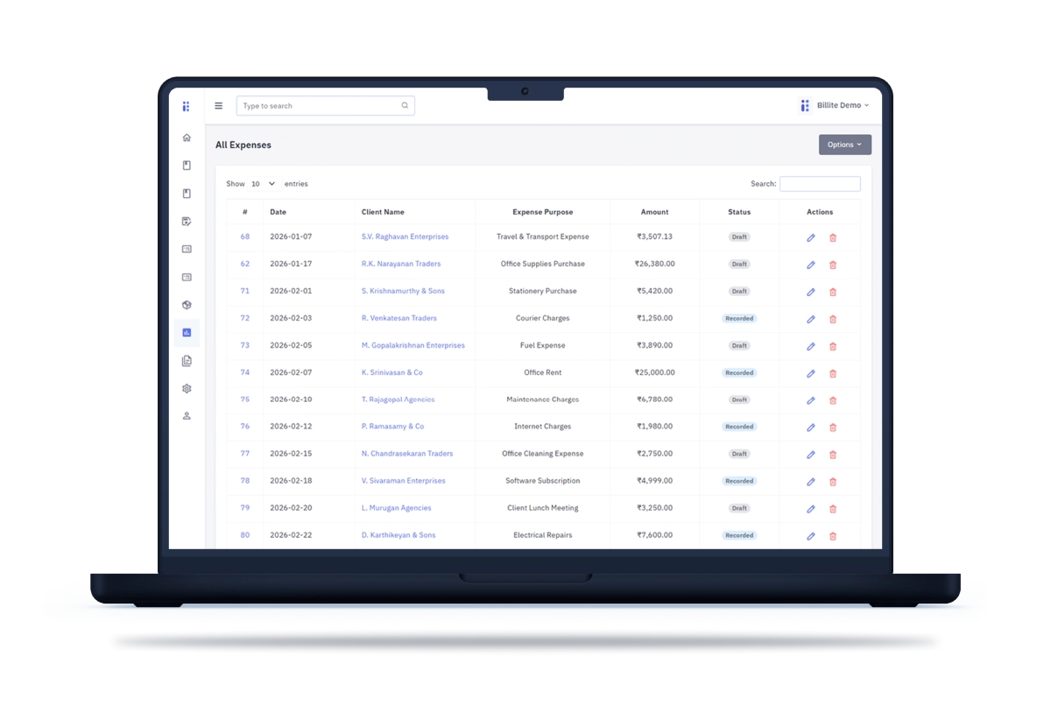Open D. Karthikeyan & Sons client link
Screen dimensions: 1051x713
(399, 535)
